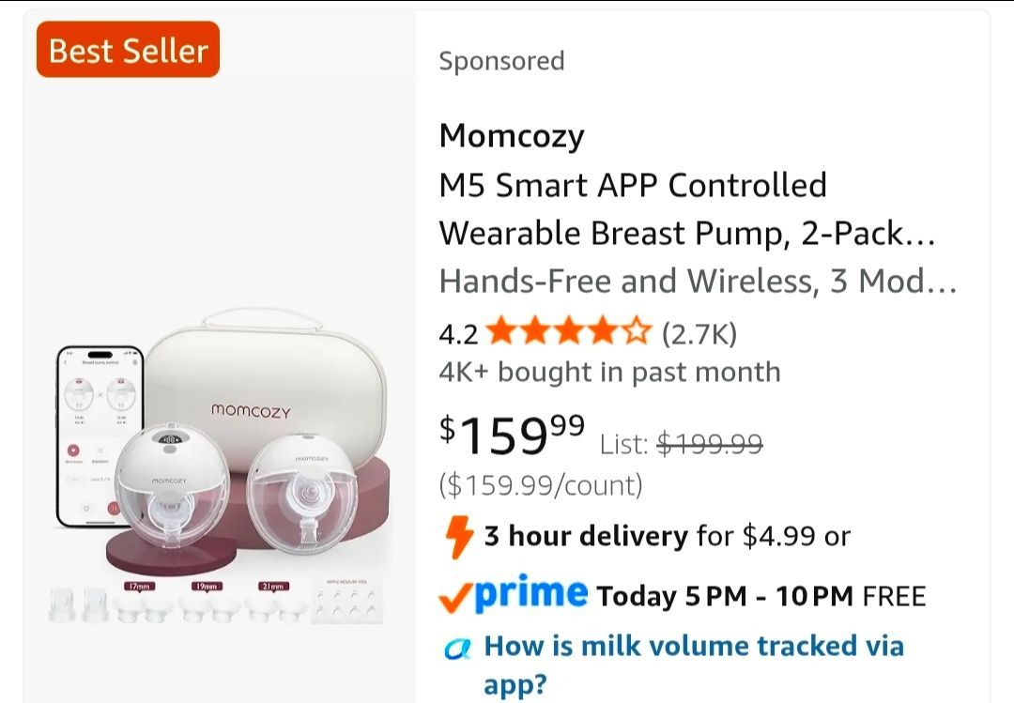Viewport: 1014px width, 703px height.
Task: Click the prime checkmark logo
Action: [514, 593]
